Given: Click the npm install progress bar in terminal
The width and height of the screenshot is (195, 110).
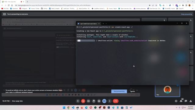Looking at the screenshot, I should (x=86, y=41).
